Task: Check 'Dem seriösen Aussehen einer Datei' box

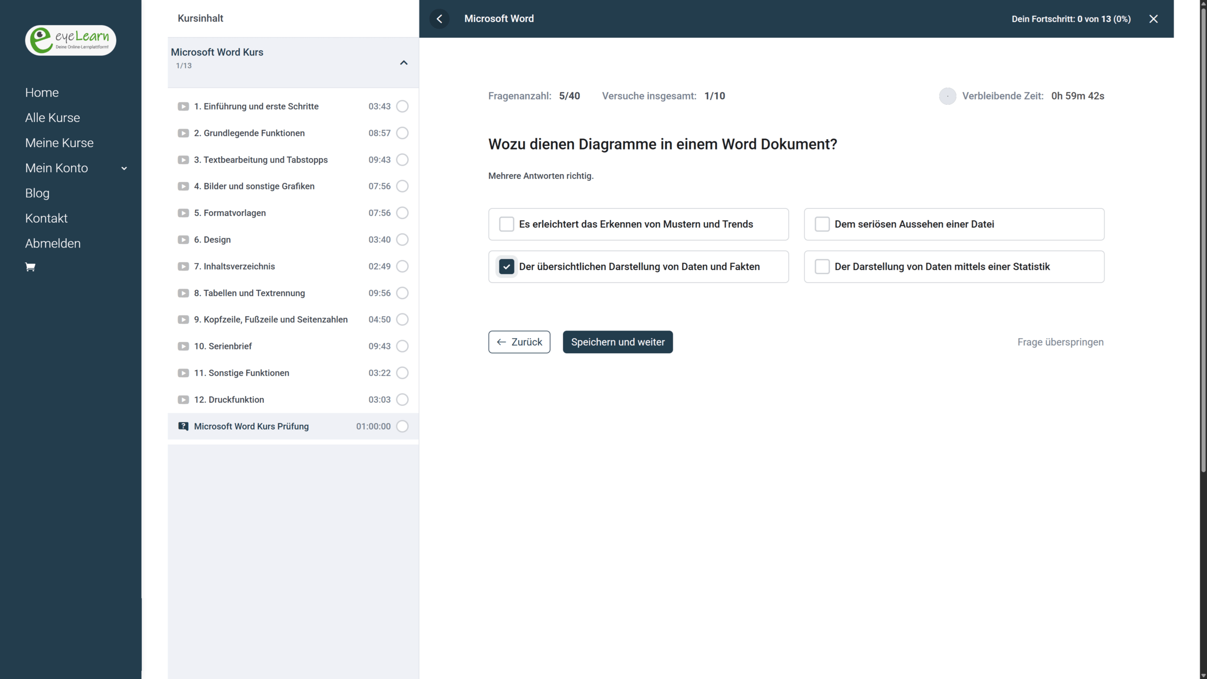Action: point(822,224)
